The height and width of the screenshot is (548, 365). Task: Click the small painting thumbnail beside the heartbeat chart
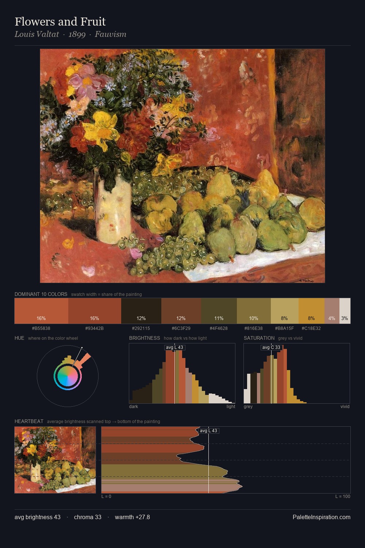(x=55, y=460)
